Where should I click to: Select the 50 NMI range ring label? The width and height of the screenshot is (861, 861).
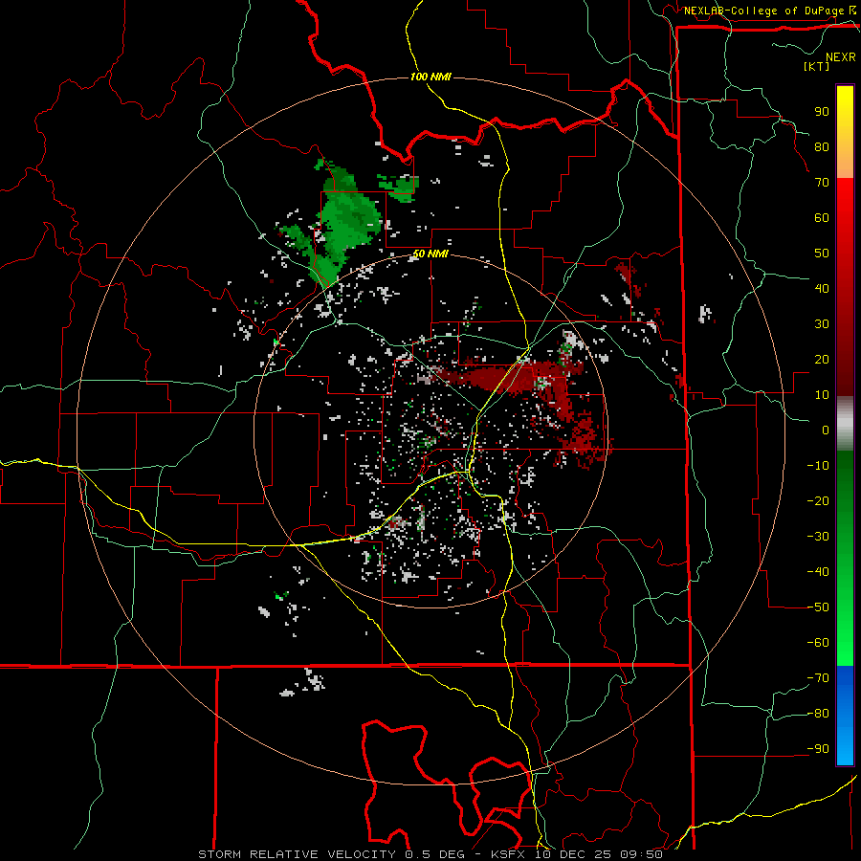click(x=430, y=254)
